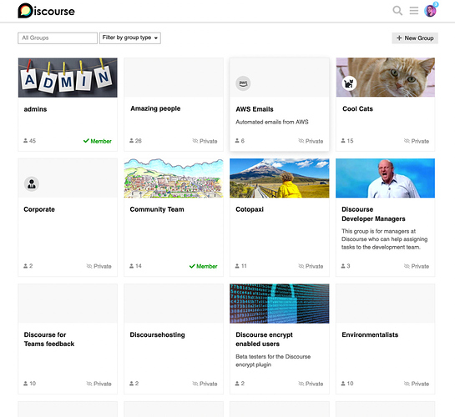Click the Corporate group avatar icon
Screen dimensions: 455x417
[32, 184]
